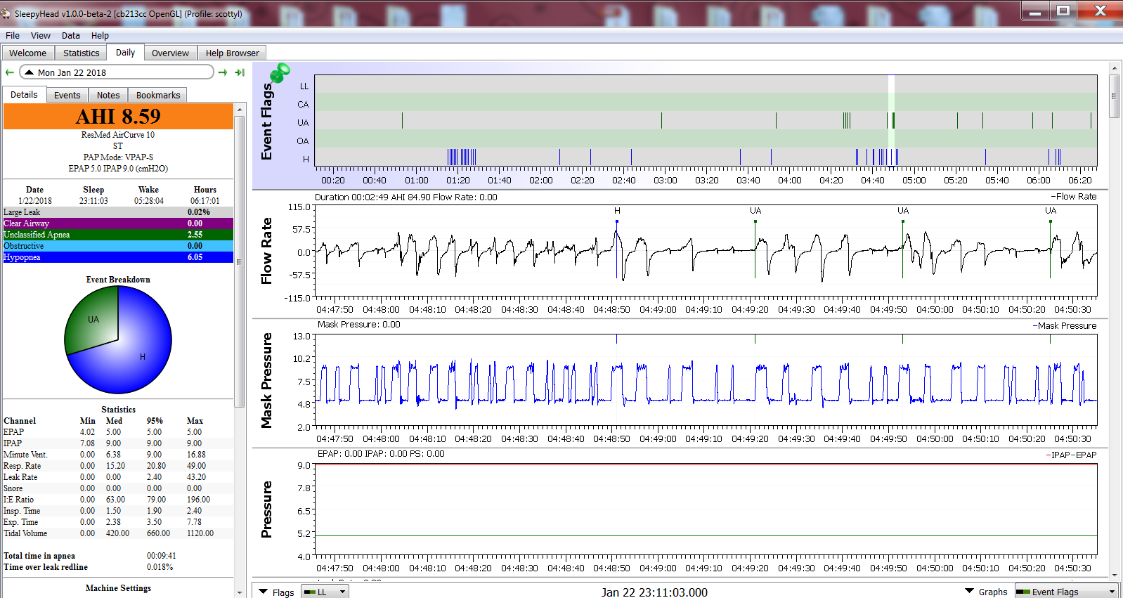Open the Events sub-tab
Image resolution: width=1123 pixels, height=598 pixels.
[67, 95]
